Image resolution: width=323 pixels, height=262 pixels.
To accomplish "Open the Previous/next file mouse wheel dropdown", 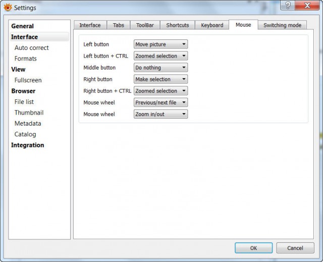I will tap(160, 102).
